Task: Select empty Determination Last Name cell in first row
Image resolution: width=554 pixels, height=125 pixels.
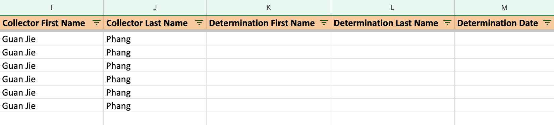Action: click(393, 39)
